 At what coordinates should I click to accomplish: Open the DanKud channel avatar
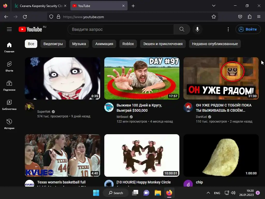click(188, 107)
